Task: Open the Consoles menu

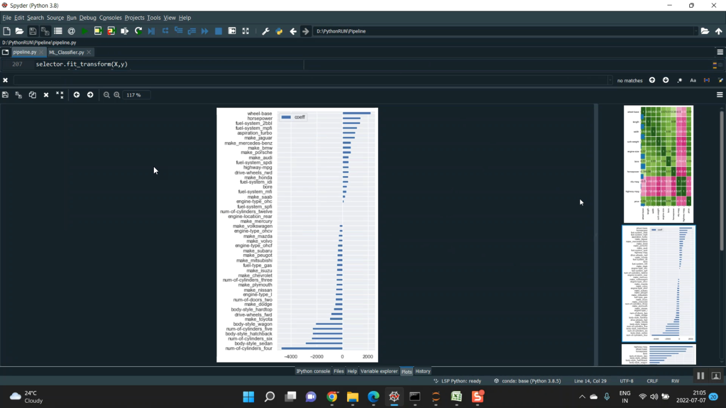Action: (x=110, y=17)
